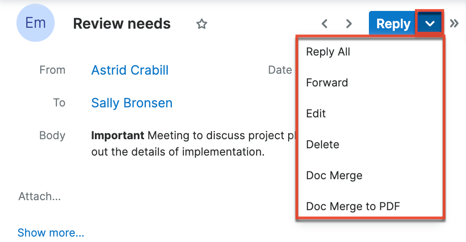
Task: Collapse the Reply actions dropdown arrow
Action: click(x=430, y=24)
